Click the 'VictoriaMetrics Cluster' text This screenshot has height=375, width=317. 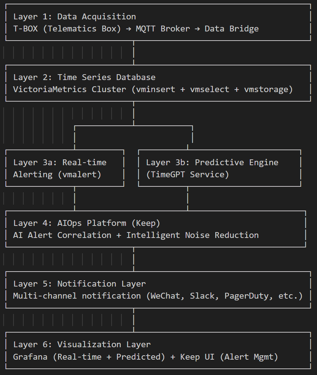(69, 89)
